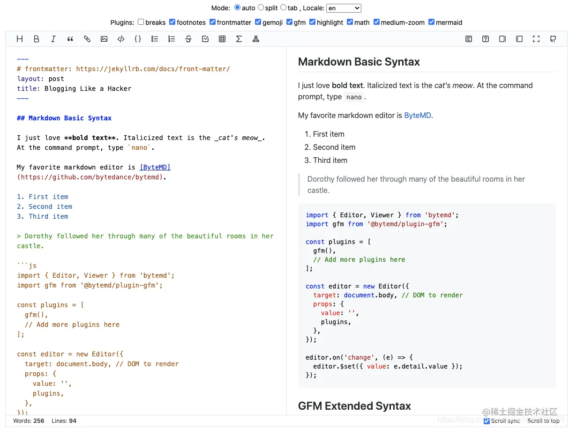569x428 pixels.
Task: Uncheck the gfm plugin
Action: (289, 22)
